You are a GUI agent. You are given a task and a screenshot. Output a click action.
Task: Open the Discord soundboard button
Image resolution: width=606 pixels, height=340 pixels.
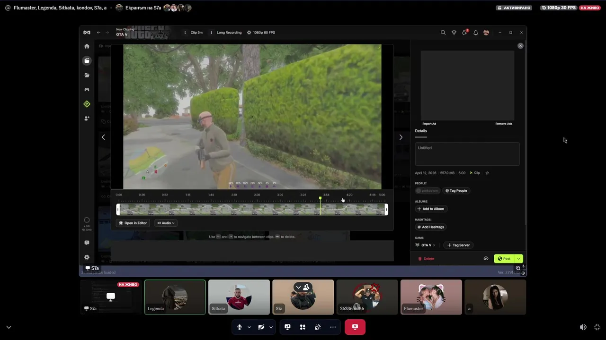(x=318, y=327)
